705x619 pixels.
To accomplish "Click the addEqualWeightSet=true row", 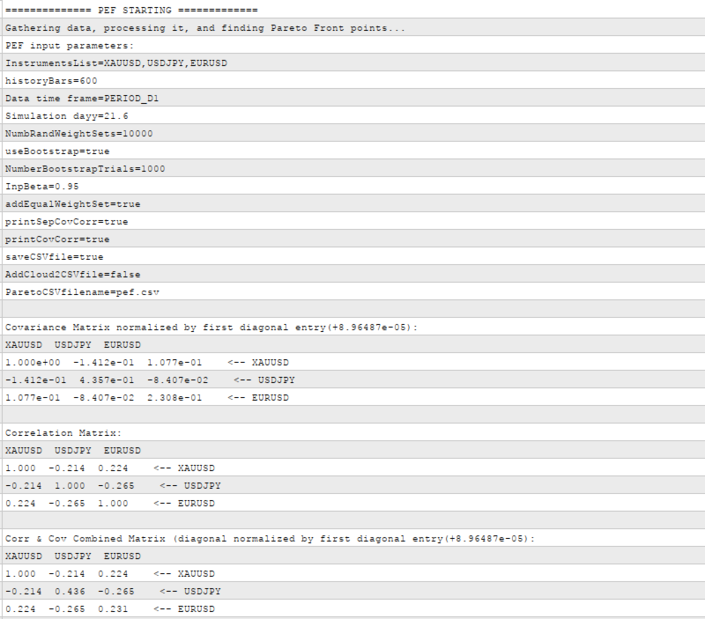I will 353,203.
